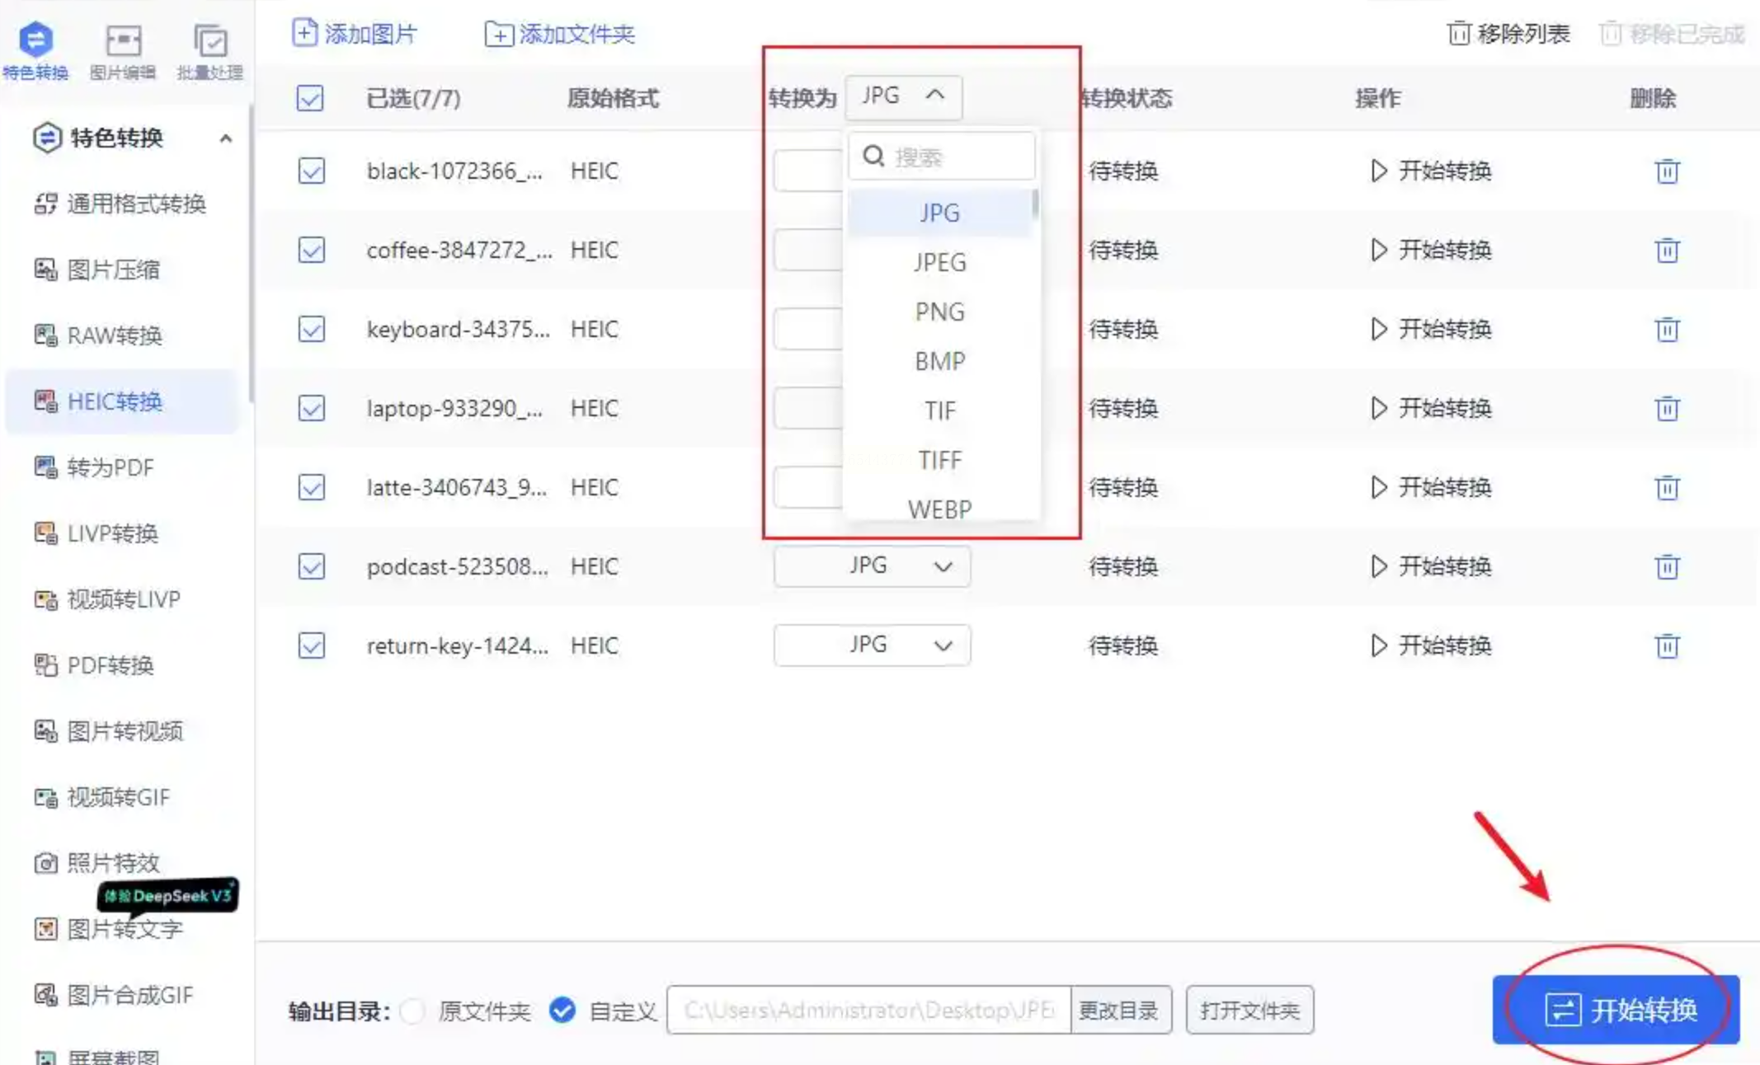The height and width of the screenshot is (1065, 1760).
Task: Open 图片压缩 in the sidebar
Action: (x=113, y=270)
